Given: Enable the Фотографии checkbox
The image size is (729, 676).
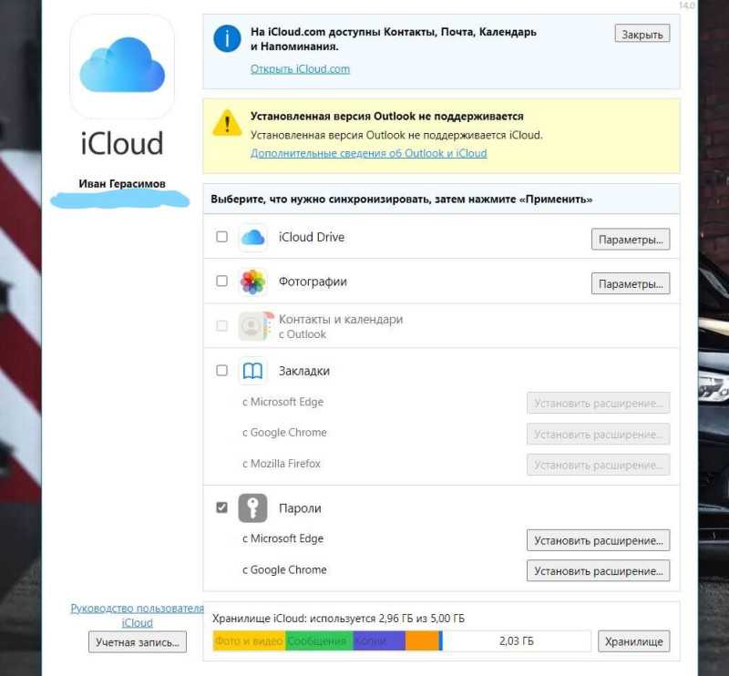Looking at the screenshot, I should point(221,281).
